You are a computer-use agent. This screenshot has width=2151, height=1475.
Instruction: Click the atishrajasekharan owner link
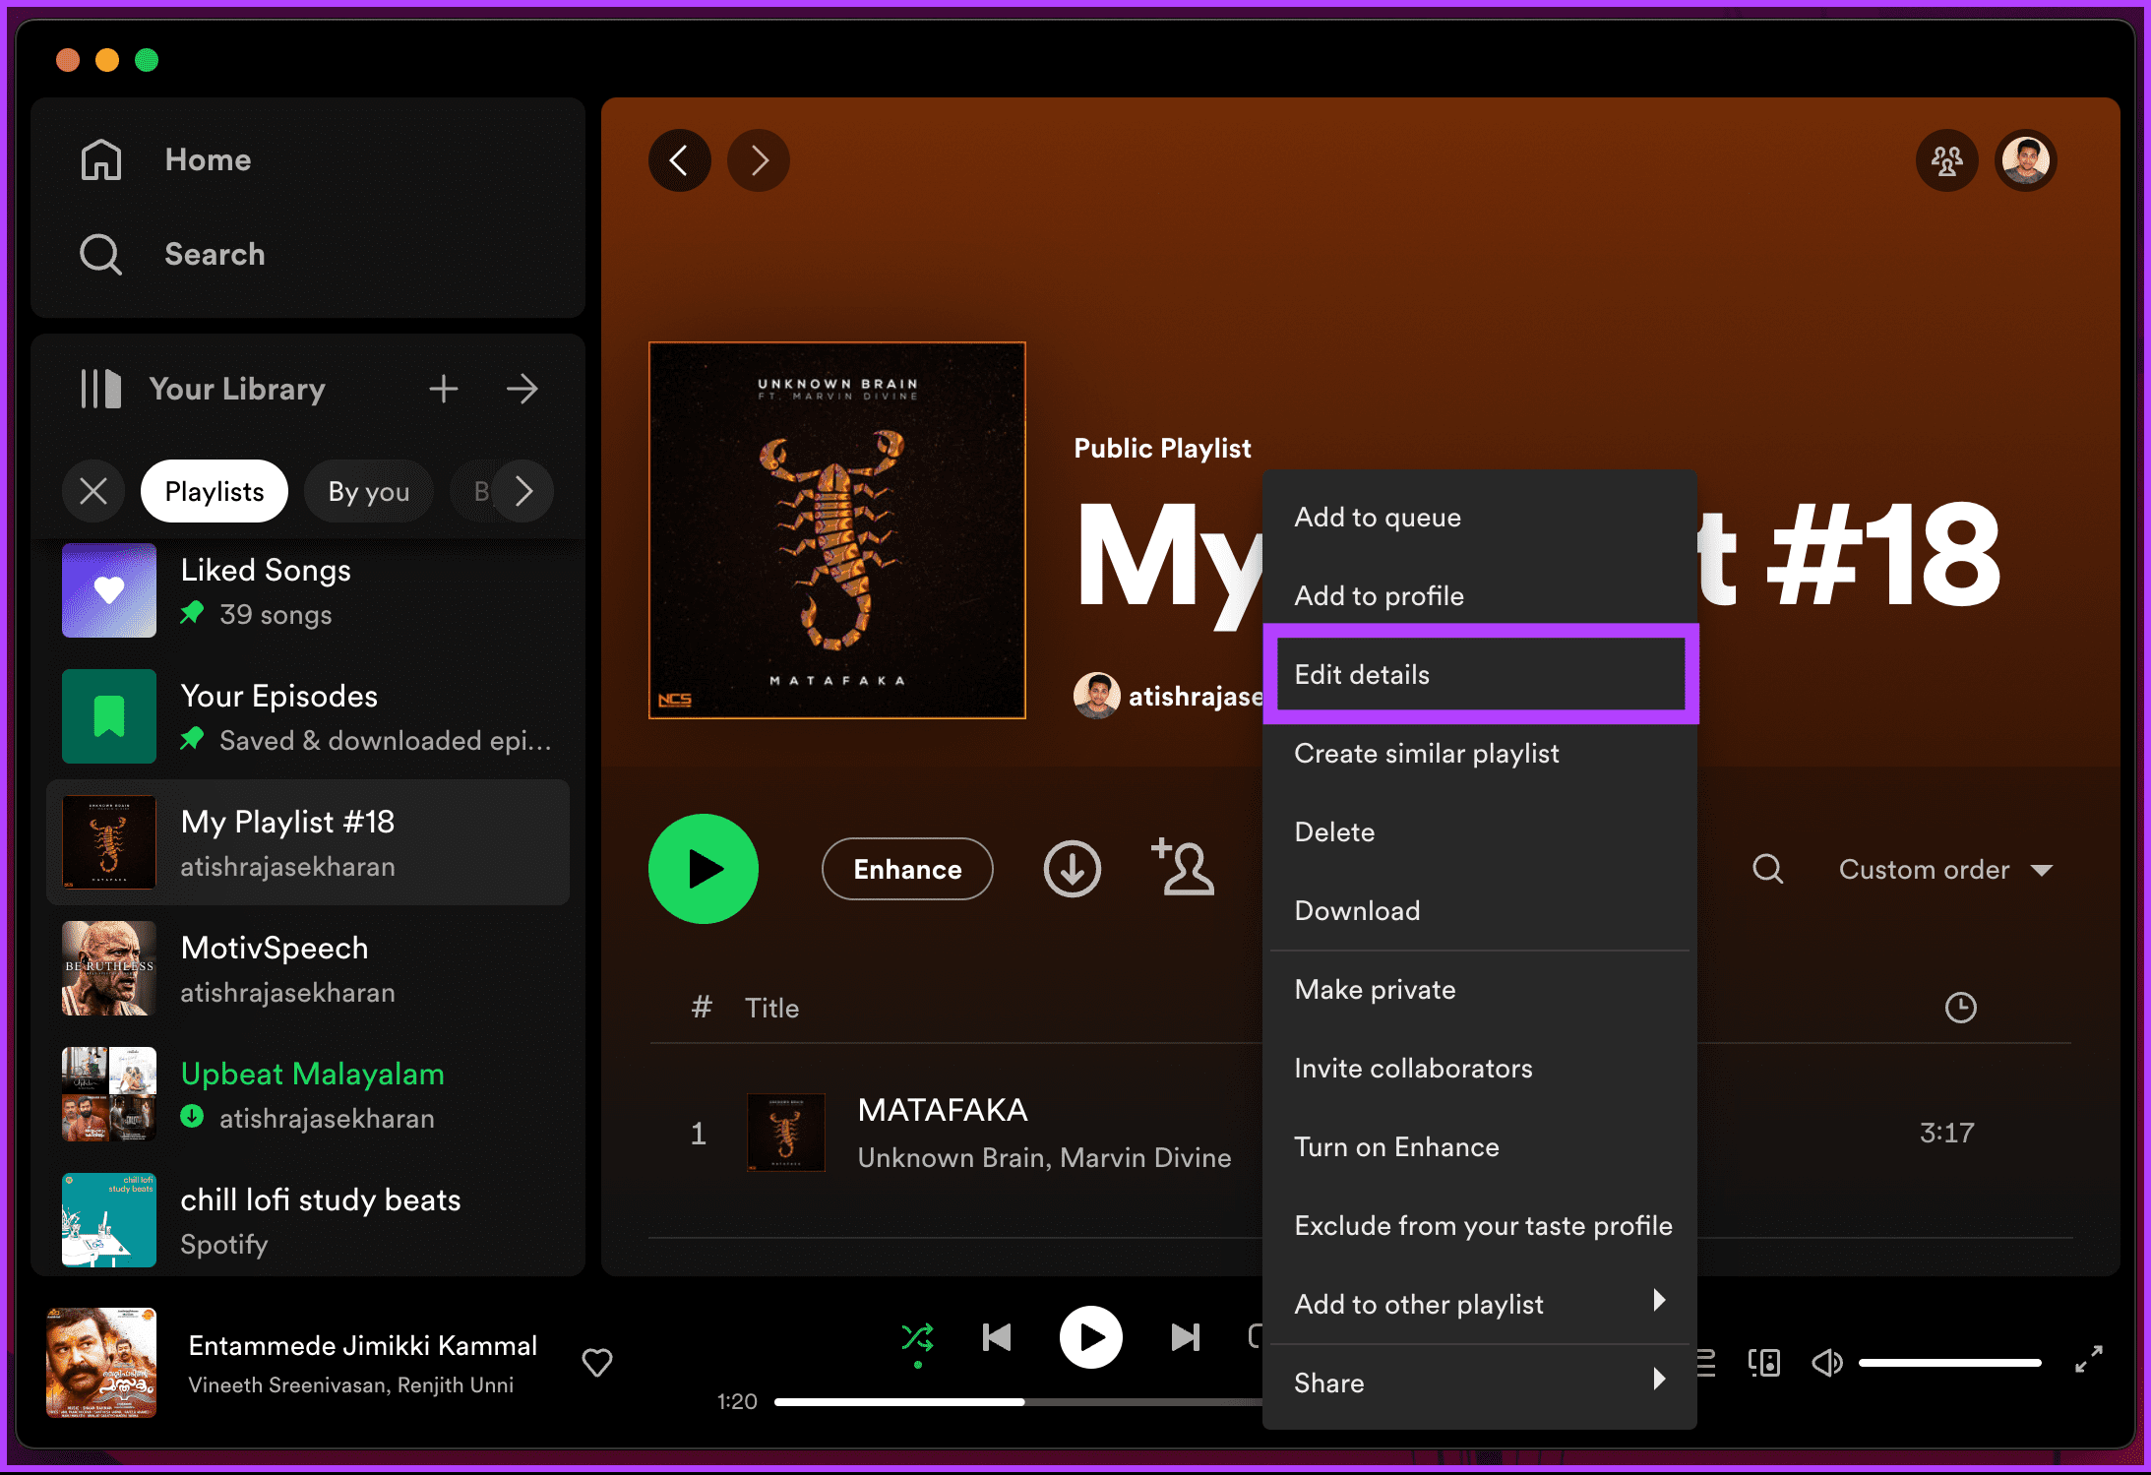point(1195,697)
